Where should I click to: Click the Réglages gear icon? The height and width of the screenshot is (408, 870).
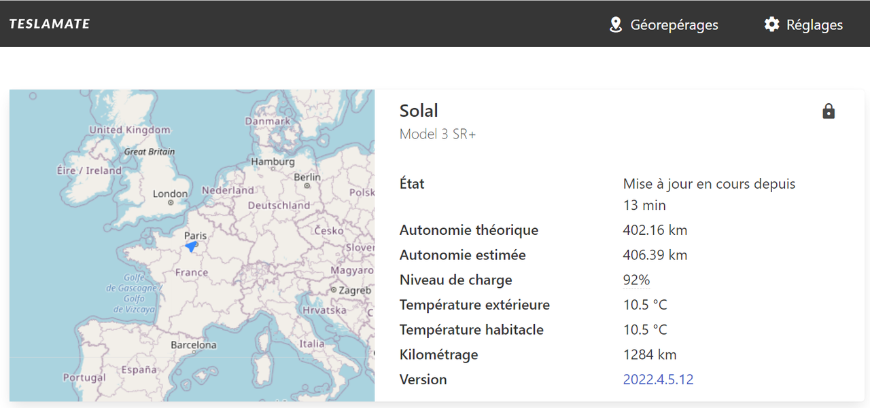771,25
